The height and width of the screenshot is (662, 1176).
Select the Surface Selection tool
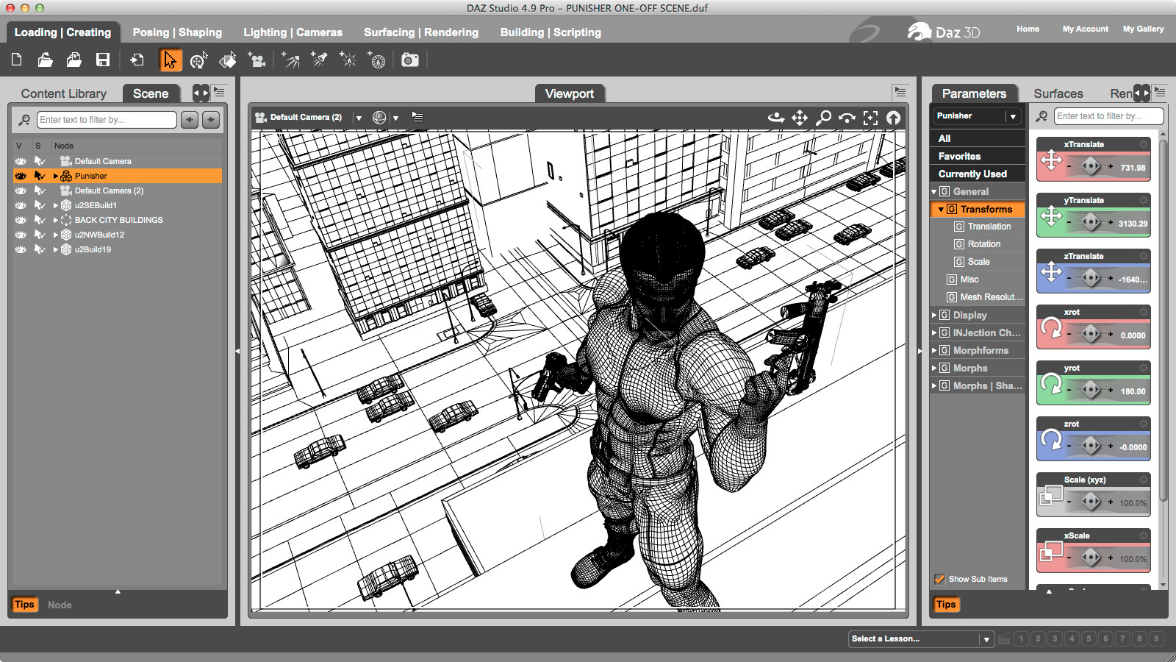coord(228,60)
